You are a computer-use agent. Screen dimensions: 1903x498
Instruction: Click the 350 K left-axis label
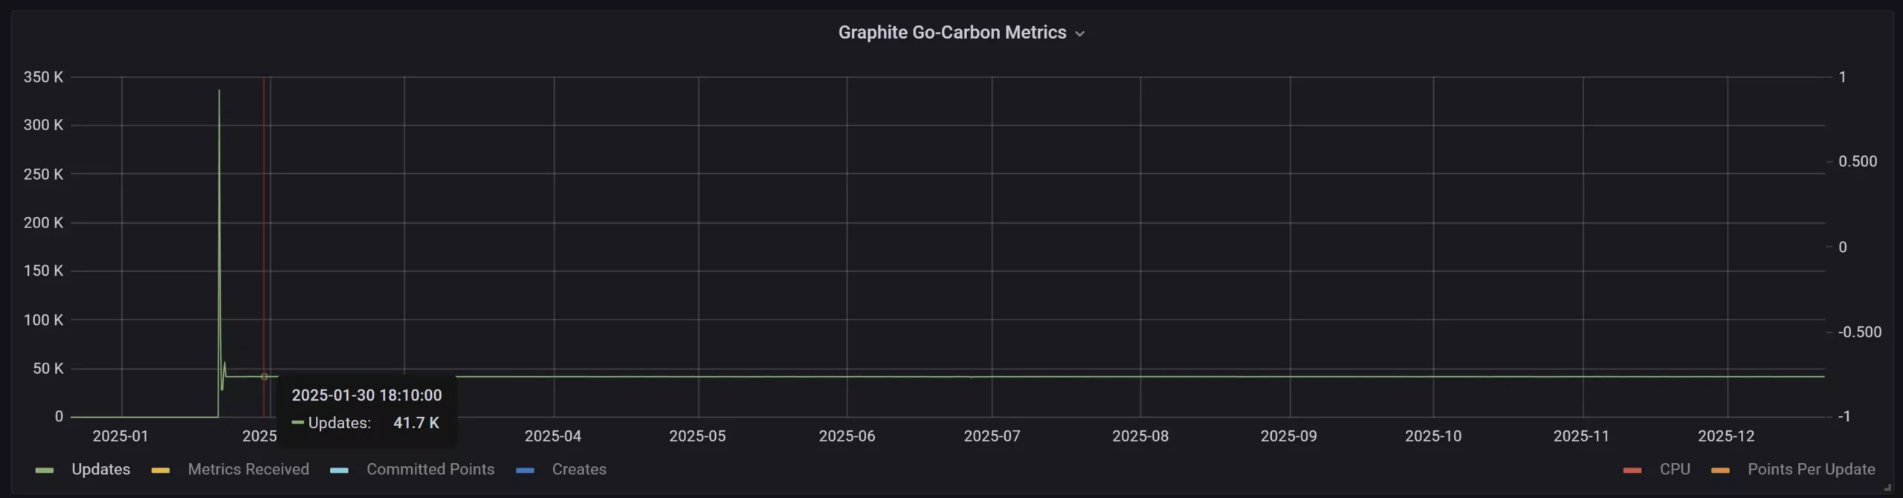pyautogui.click(x=43, y=77)
